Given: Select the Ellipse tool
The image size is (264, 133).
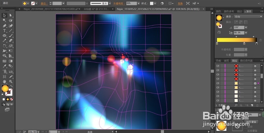Looking at the screenshot, I should (4, 36).
